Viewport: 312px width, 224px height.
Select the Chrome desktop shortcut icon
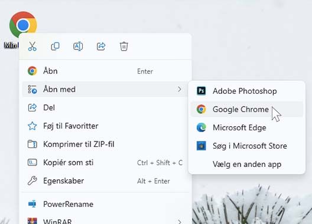23,24
